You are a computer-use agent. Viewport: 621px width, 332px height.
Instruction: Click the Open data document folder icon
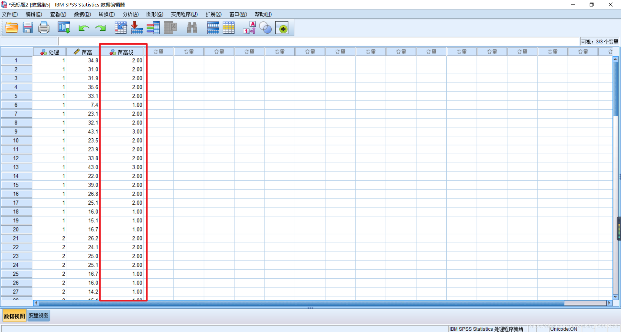point(12,28)
